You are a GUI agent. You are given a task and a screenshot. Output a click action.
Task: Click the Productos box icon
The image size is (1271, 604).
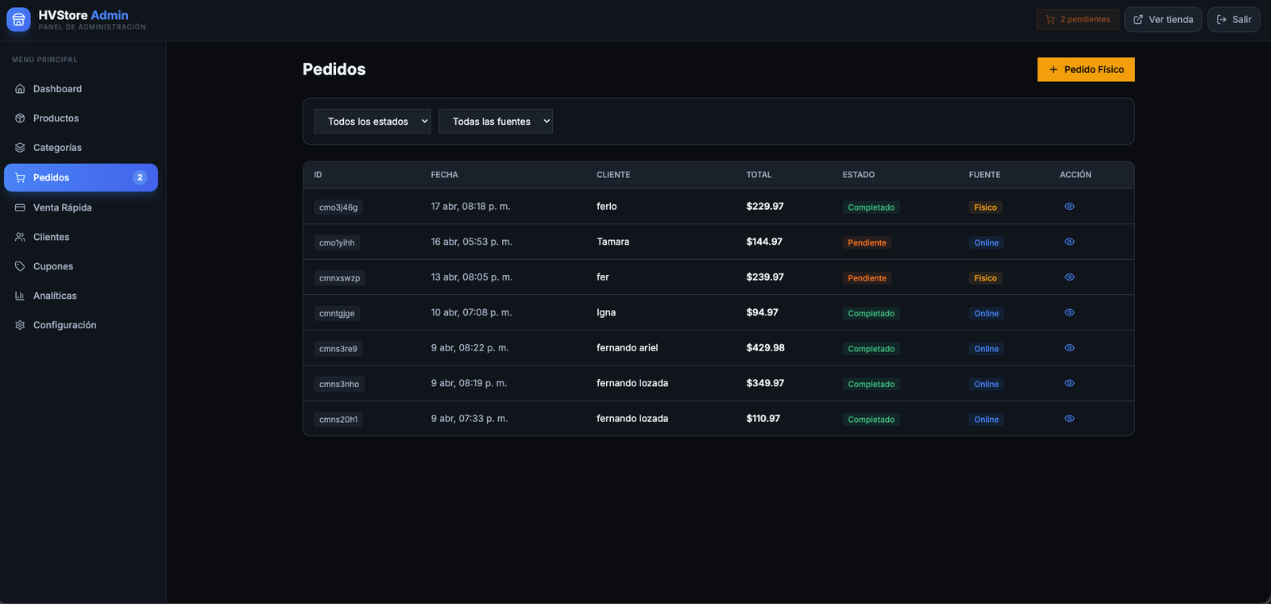click(x=20, y=118)
